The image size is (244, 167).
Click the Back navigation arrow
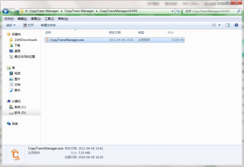click(6, 11)
